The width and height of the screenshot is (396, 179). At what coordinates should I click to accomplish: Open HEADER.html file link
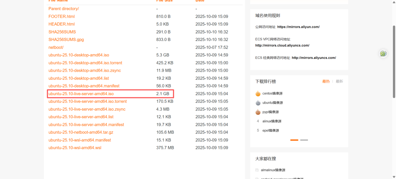point(62,24)
